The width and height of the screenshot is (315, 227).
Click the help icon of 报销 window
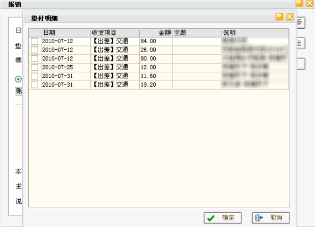point(300,3)
